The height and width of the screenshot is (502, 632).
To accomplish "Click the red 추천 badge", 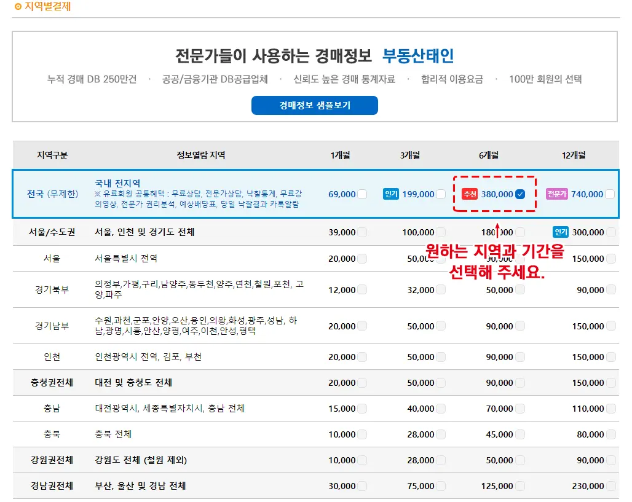I will (470, 194).
